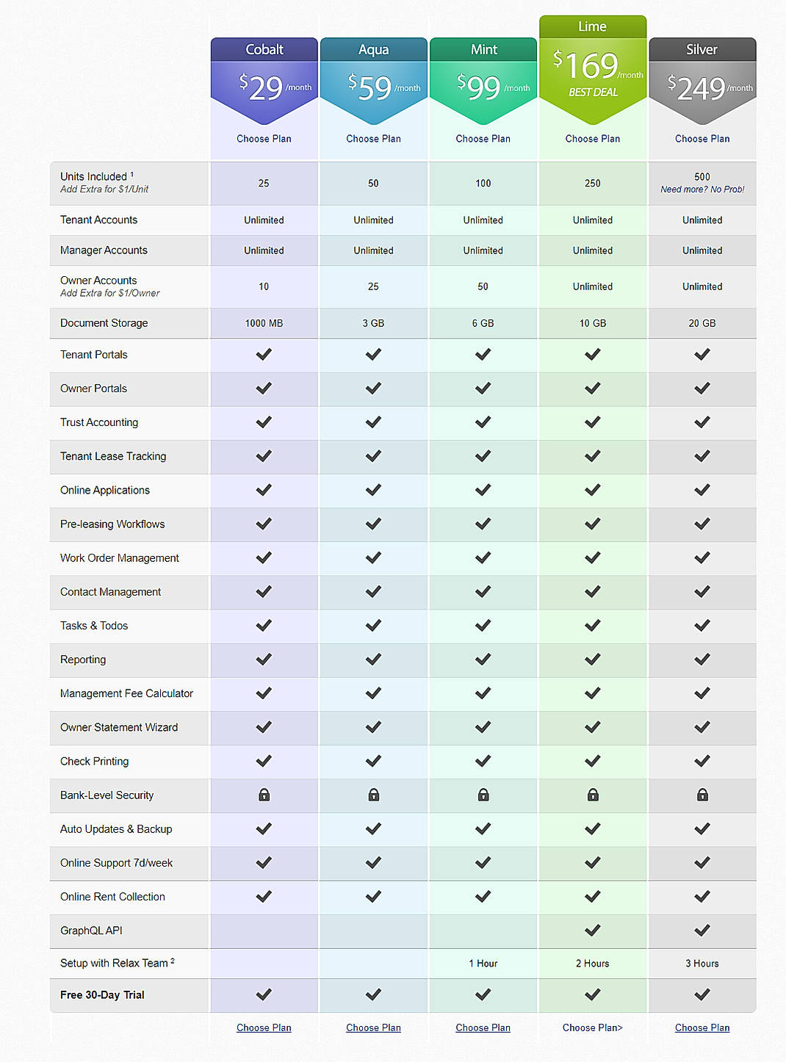Screen dimensions: 786x1062
Task: Click the Trust Accounting checkmark in Aqua column
Action: [x=373, y=422]
